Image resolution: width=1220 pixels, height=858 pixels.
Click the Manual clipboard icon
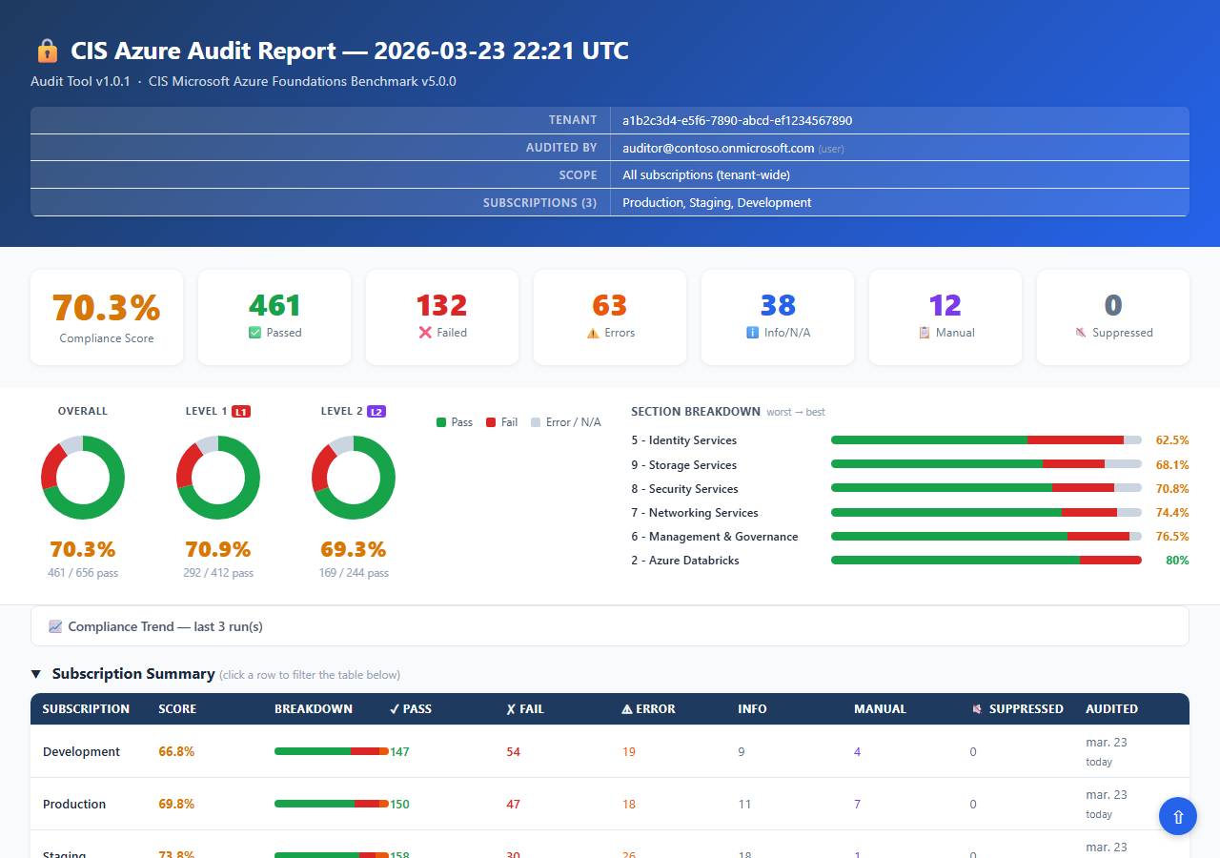coord(925,333)
